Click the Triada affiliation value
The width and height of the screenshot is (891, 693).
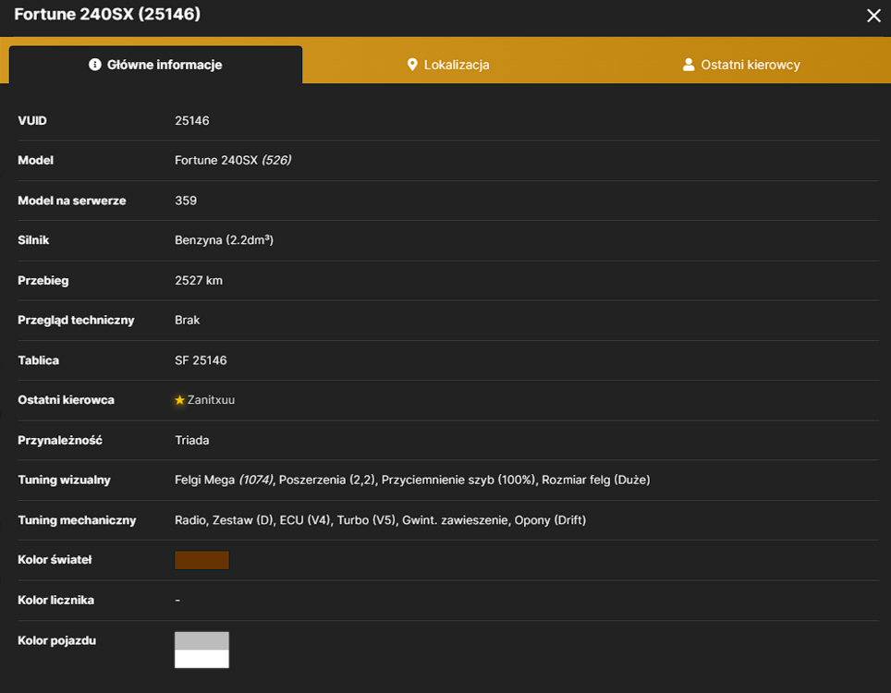click(x=192, y=440)
